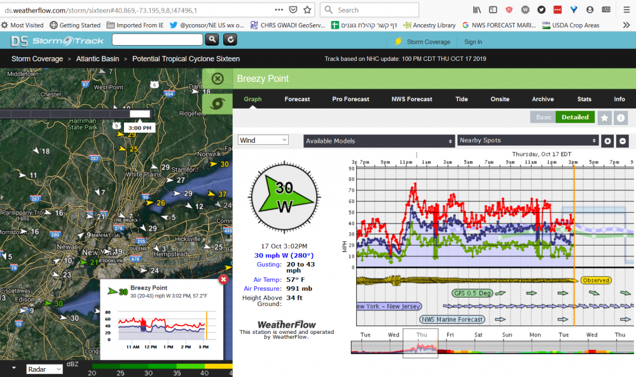The height and width of the screenshot is (377, 636).
Task: Open the blue Y extension icon
Action: pos(574,10)
